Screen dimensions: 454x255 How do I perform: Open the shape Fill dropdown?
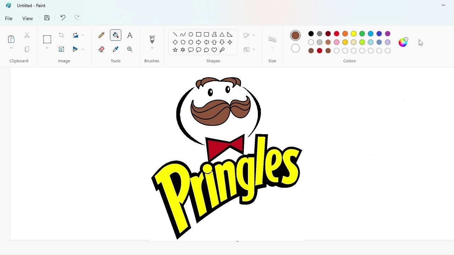click(x=249, y=49)
